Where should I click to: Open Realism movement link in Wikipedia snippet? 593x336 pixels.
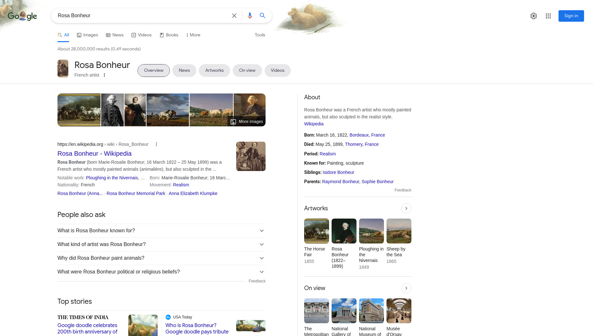(x=181, y=185)
